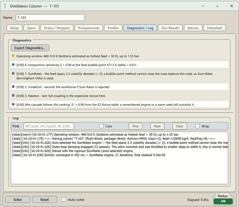Clear the log with the Clear button
Viewport: 239px width, 207px height.
(180, 126)
